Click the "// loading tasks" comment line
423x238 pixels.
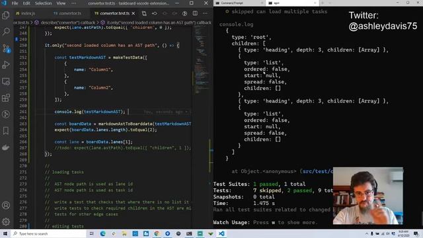tap(64, 172)
